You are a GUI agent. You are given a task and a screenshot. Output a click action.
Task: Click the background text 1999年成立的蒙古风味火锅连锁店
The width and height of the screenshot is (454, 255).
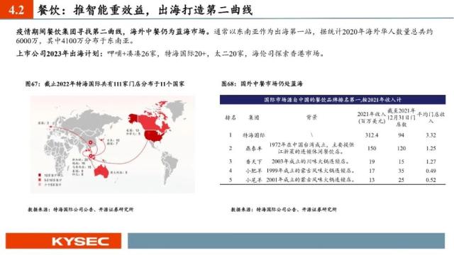[311, 171]
